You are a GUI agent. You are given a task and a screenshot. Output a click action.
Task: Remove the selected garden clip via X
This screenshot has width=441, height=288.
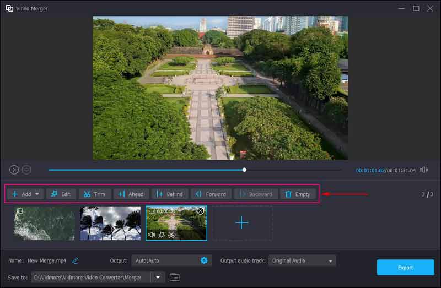coord(200,211)
